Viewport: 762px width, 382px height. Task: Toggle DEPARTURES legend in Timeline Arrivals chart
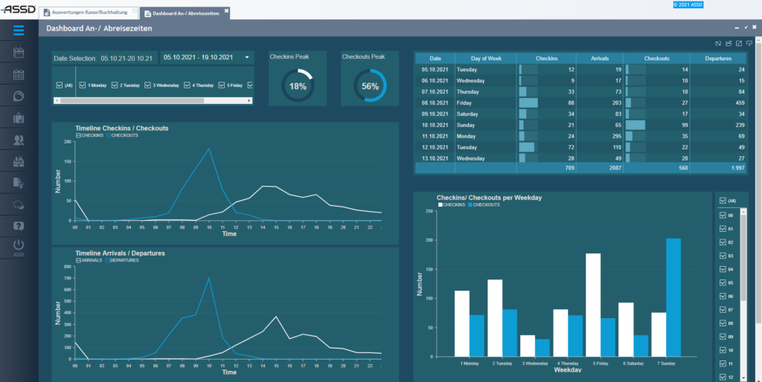(122, 260)
